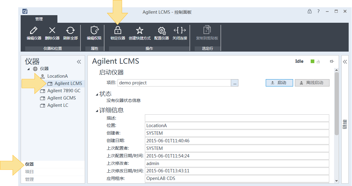Open 配置仪器 gear icon
352x186 pixels.
point(162,31)
